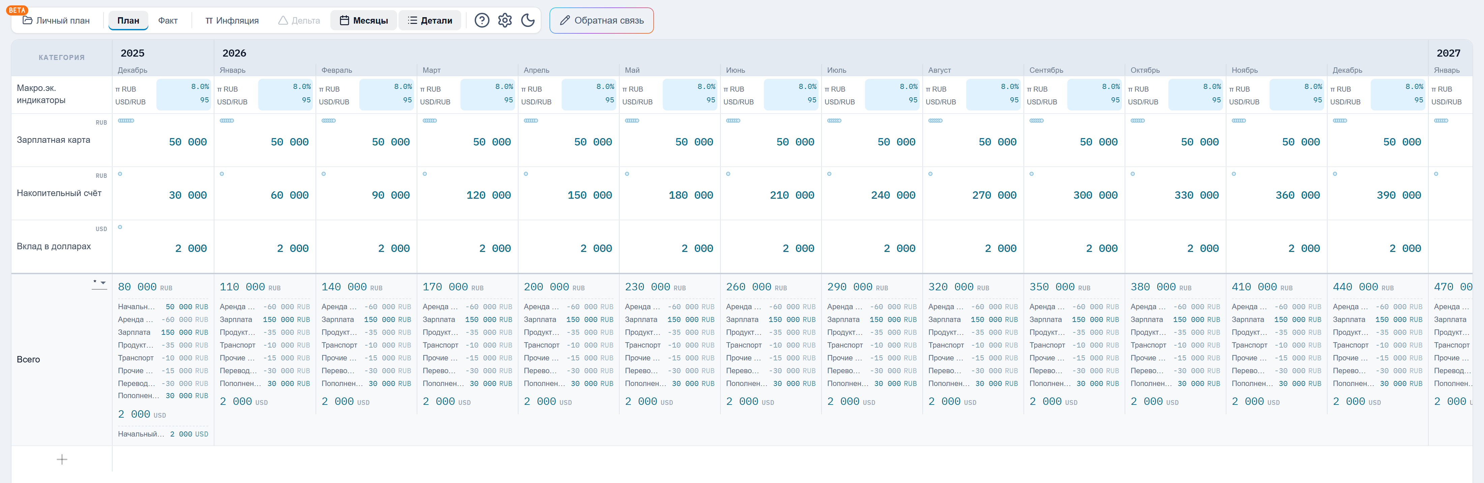Click circle marker in Накопительный счёт Май
This screenshot has width=1484, height=483.
tap(627, 174)
